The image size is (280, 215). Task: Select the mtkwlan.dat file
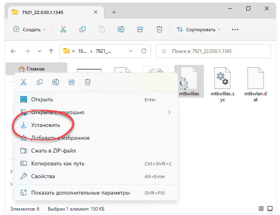tap(256, 84)
